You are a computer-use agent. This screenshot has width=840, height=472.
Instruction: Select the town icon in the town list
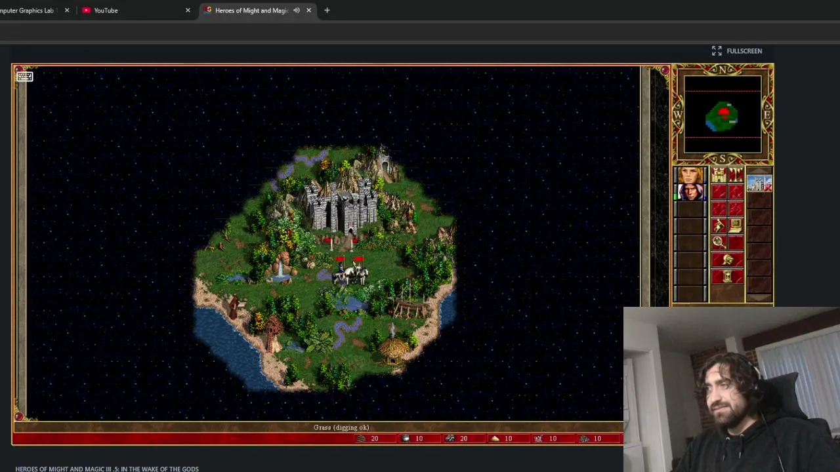pyautogui.click(x=759, y=185)
